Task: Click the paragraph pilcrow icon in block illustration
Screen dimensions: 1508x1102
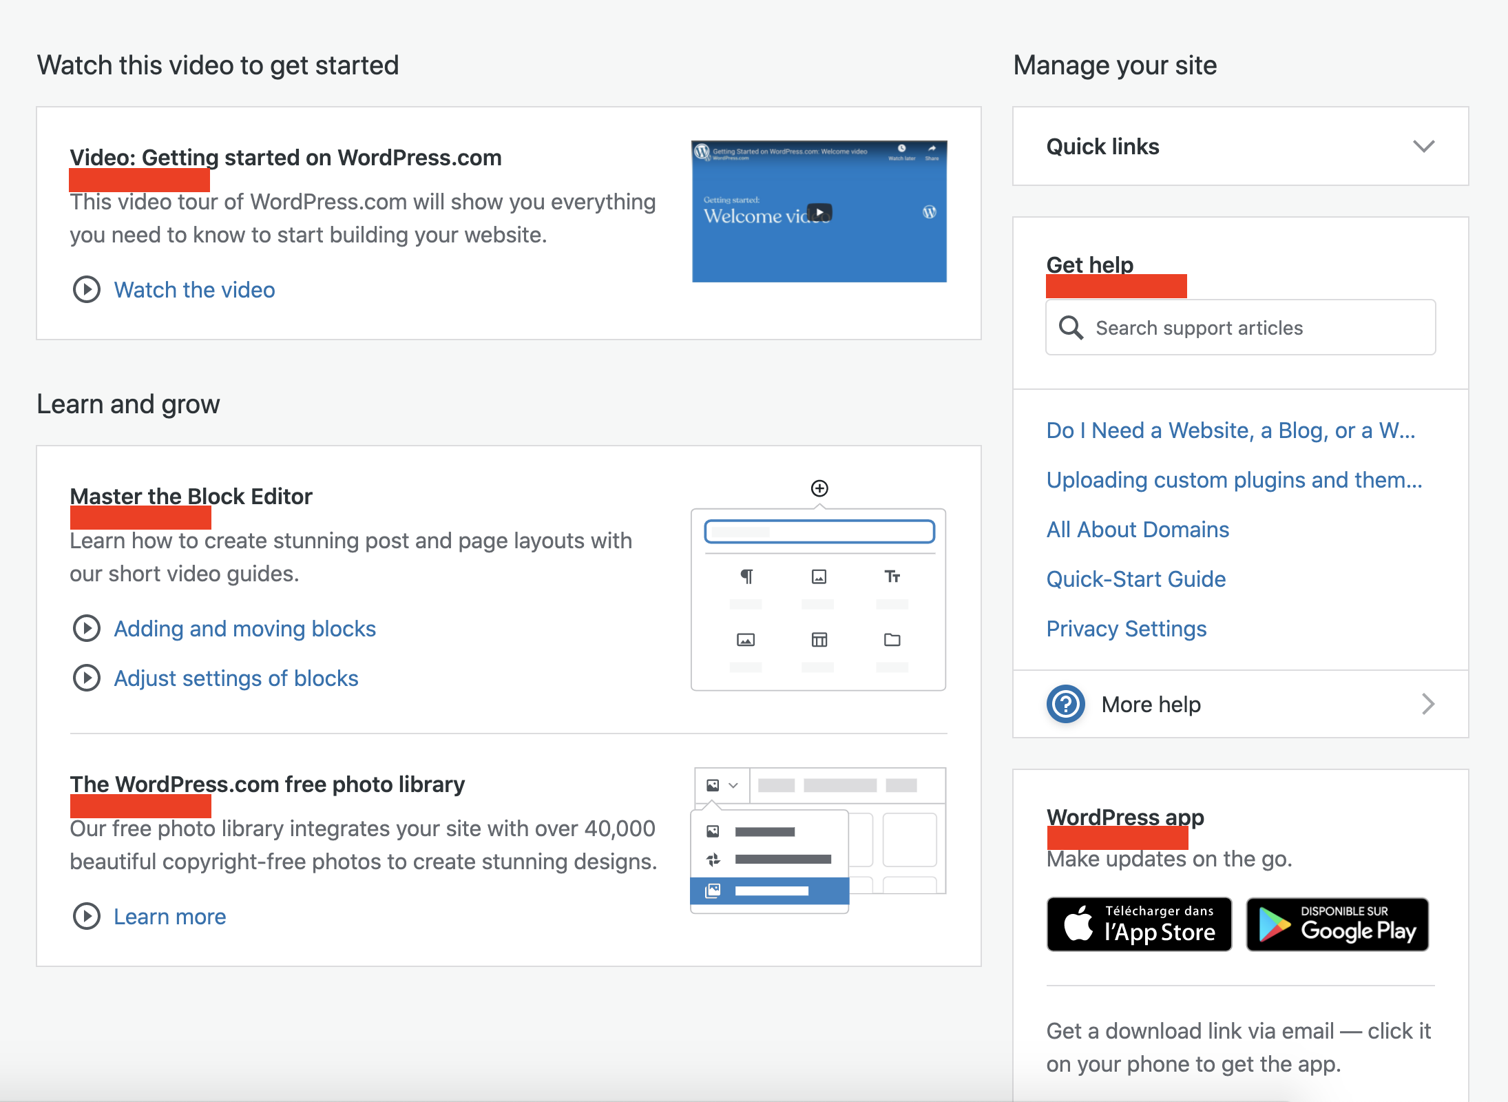Action: [x=746, y=576]
